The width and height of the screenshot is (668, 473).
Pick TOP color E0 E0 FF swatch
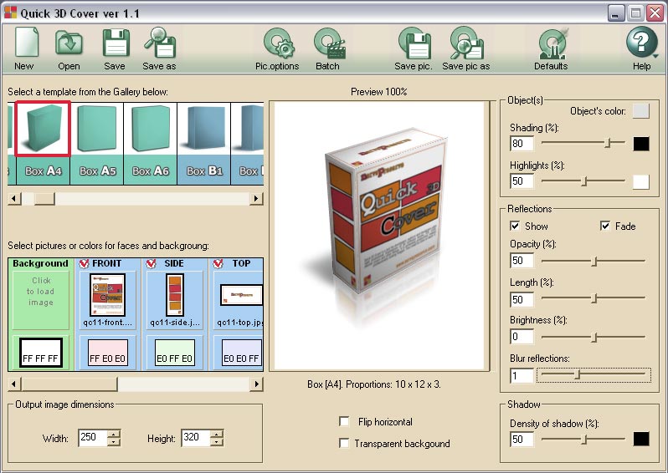[241, 353]
